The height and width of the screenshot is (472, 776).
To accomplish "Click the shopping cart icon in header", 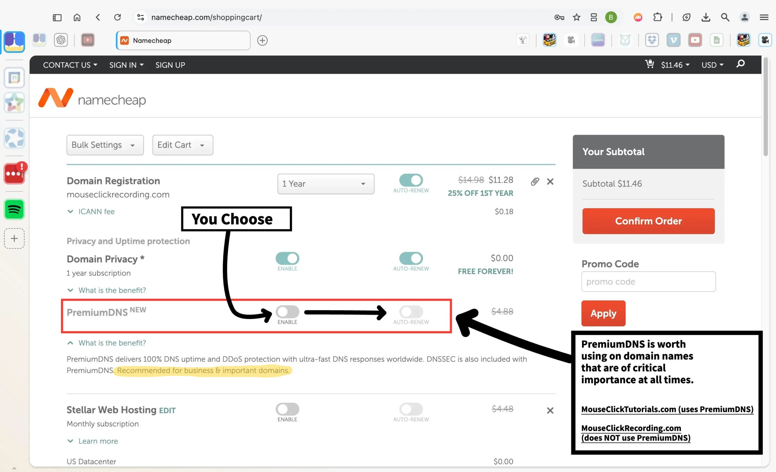I will 649,64.
